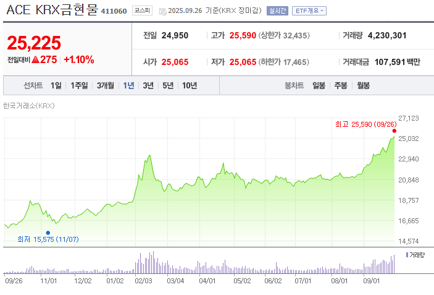
Task: Switch to the 3년 chart period
Action: click(148, 85)
